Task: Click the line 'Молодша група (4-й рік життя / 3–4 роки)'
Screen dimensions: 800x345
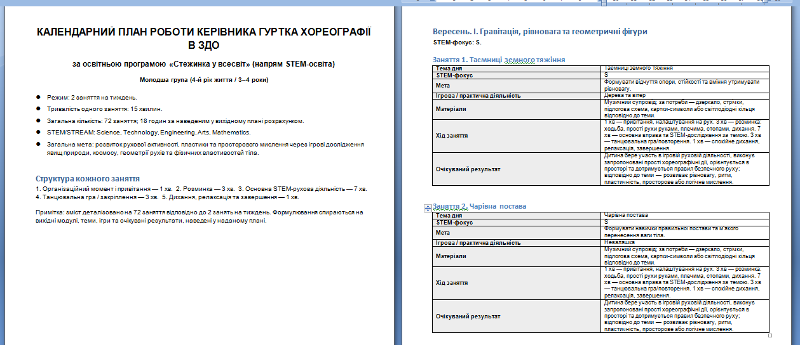Action: (x=203, y=80)
